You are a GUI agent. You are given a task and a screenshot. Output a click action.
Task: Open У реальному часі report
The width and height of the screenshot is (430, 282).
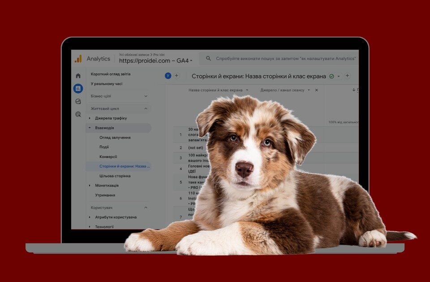coord(107,84)
